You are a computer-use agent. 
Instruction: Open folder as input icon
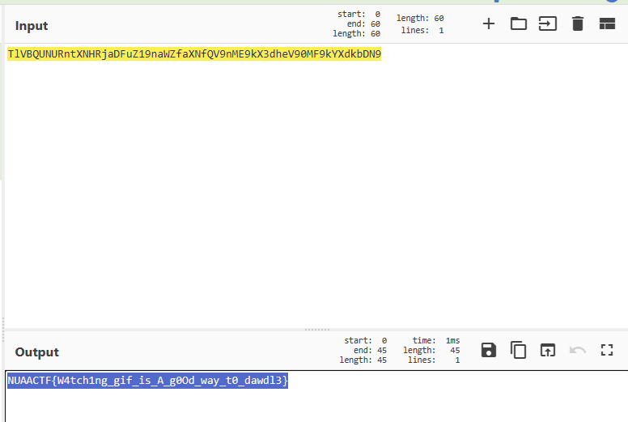click(x=518, y=24)
